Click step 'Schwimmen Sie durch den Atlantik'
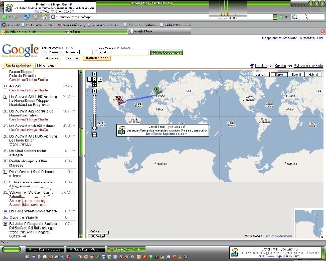Viewport: 326px width, 261px height. coord(29,194)
